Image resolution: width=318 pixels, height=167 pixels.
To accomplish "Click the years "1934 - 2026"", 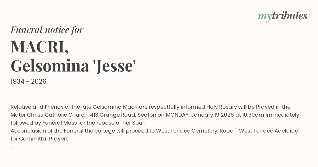I will pyautogui.click(x=28, y=82).
